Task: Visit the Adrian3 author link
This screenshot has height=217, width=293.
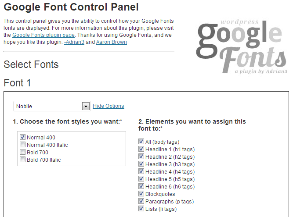Action: (73, 43)
